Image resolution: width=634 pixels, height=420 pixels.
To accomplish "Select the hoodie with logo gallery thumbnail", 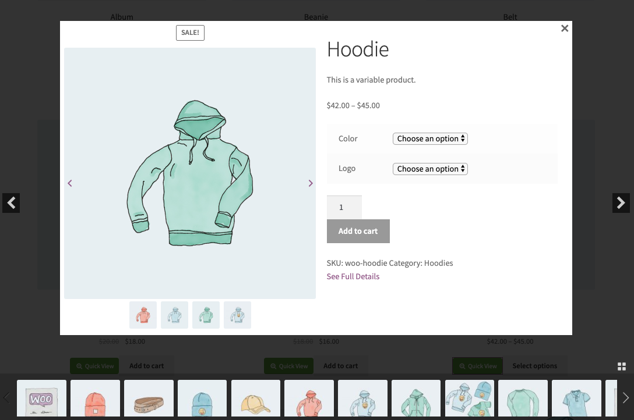I will 237,315.
